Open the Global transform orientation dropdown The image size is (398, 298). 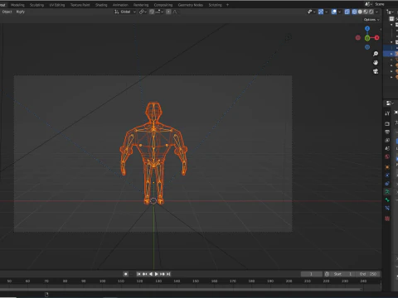click(125, 12)
